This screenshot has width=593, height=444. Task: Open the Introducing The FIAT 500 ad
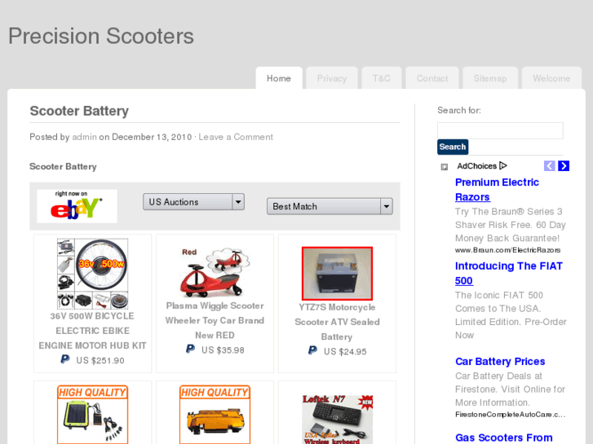509,273
